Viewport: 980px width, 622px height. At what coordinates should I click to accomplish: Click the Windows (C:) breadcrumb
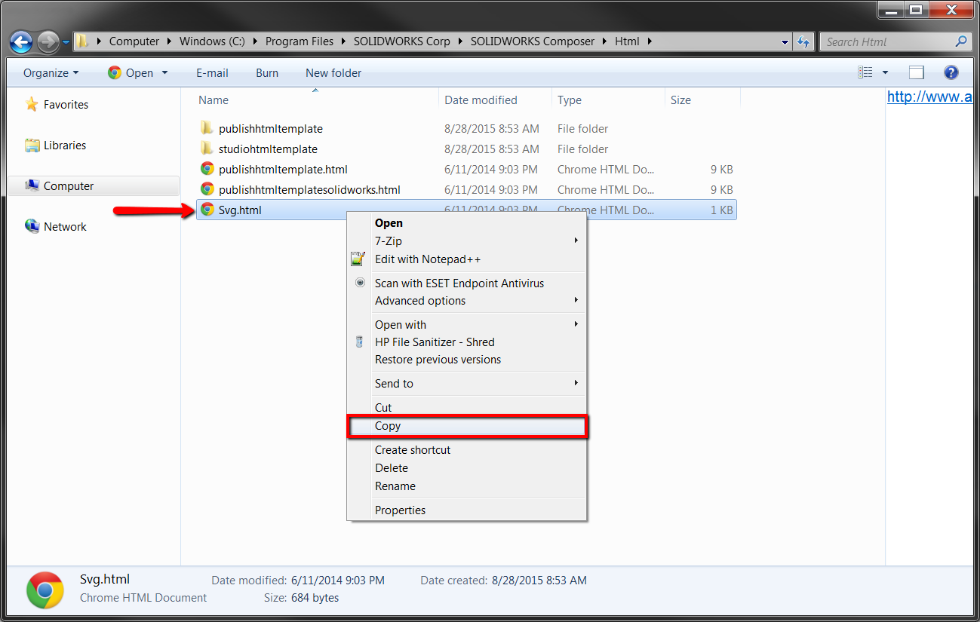point(212,41)
